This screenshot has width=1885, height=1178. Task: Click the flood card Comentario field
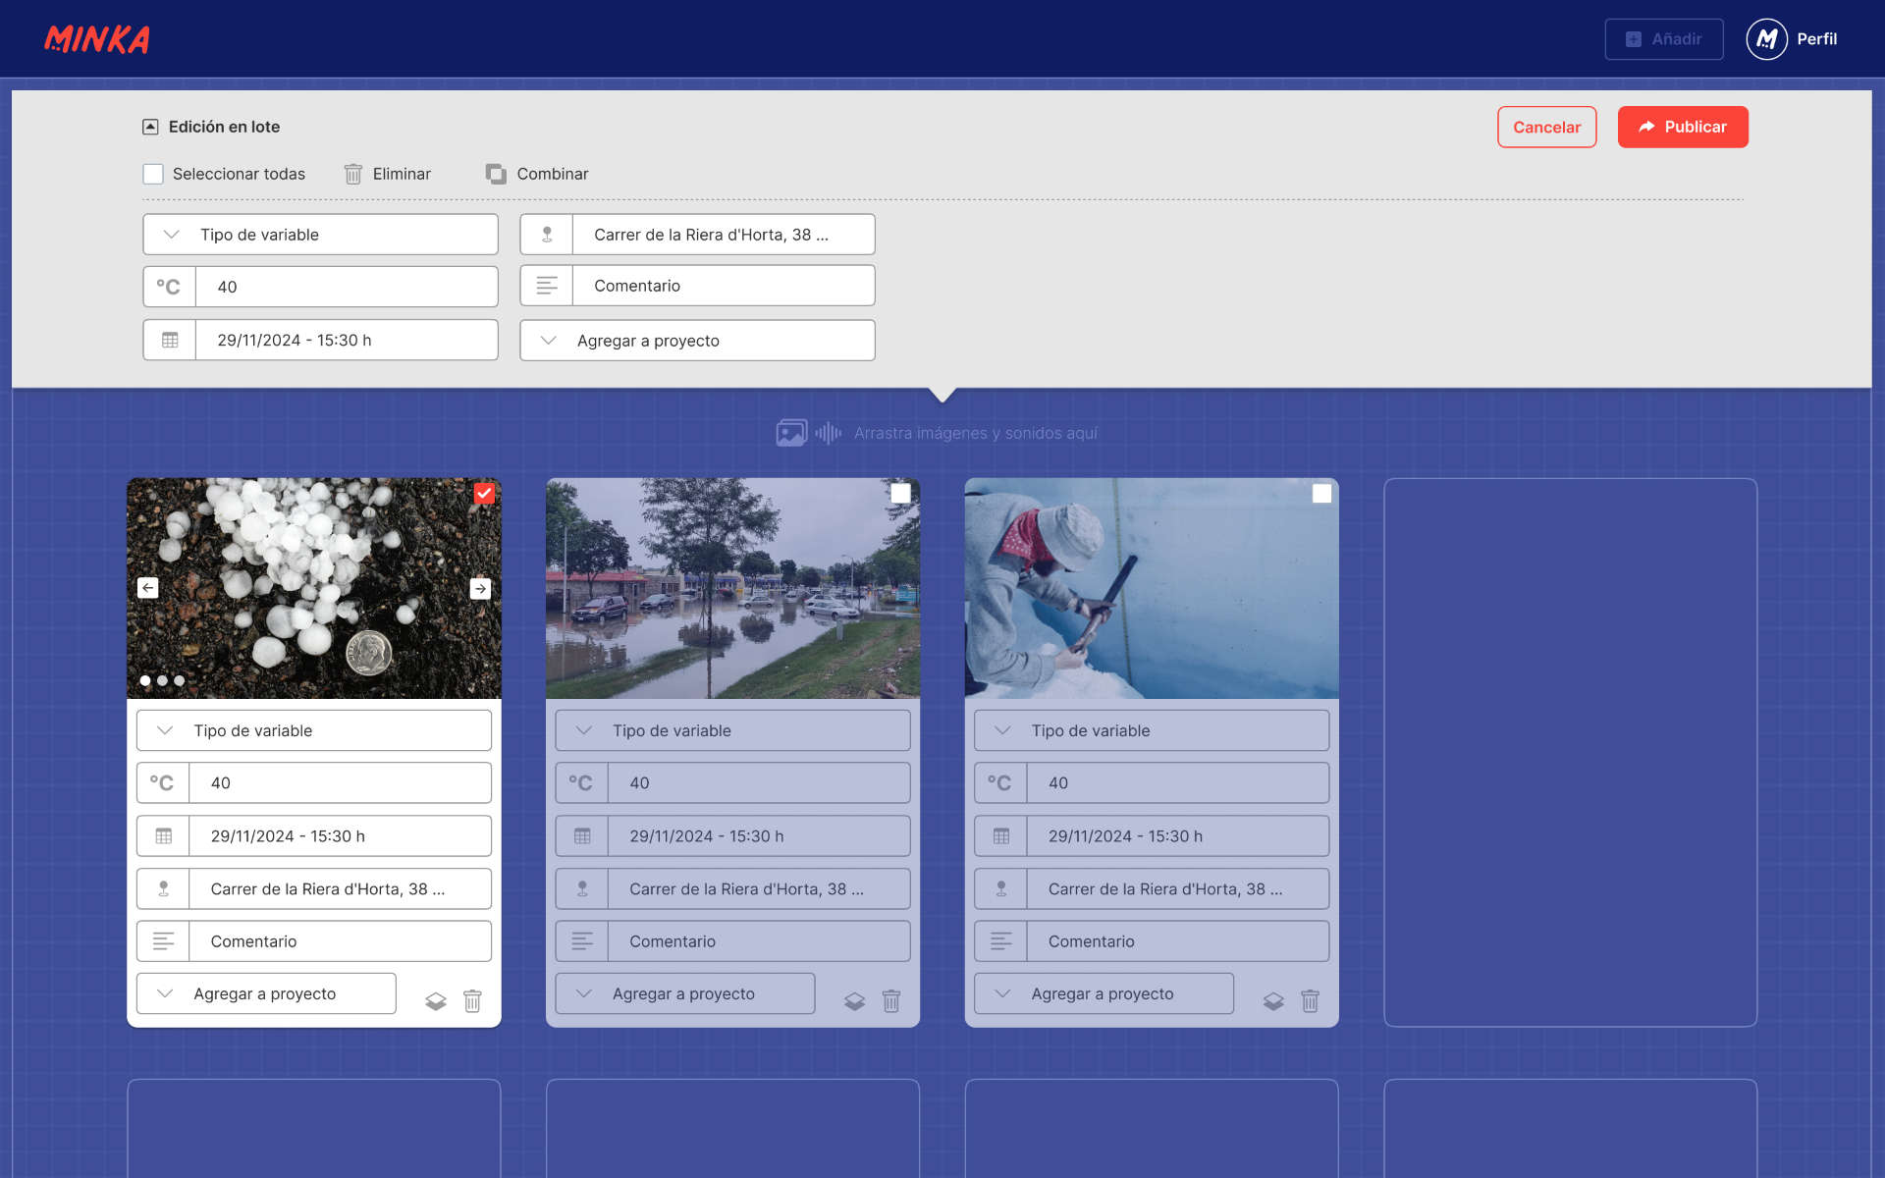point(732,941)
